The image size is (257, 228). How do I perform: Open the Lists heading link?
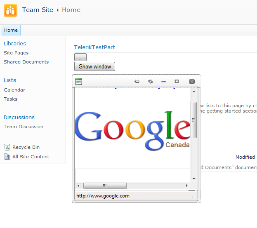(10, 80)
